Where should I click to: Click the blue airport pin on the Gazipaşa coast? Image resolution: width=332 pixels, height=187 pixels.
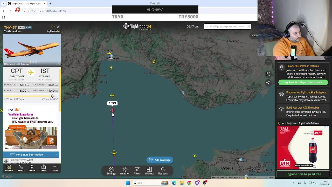pos(183,92)
